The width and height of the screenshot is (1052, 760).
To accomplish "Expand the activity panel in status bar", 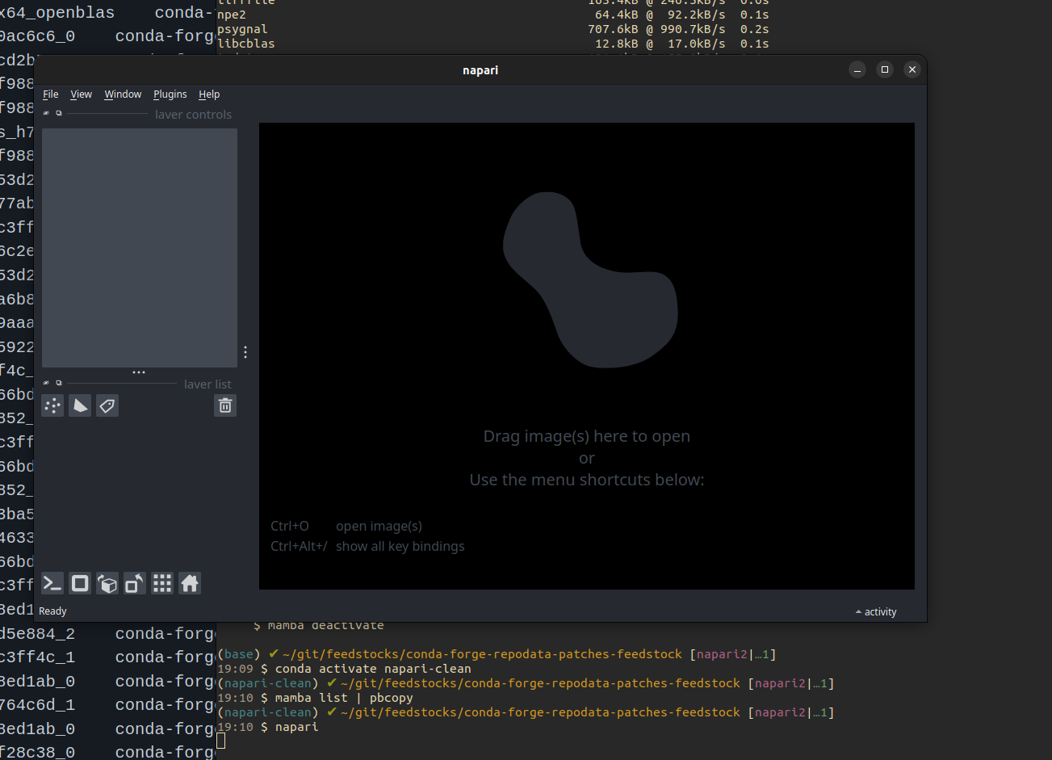I will coord(876,612).
